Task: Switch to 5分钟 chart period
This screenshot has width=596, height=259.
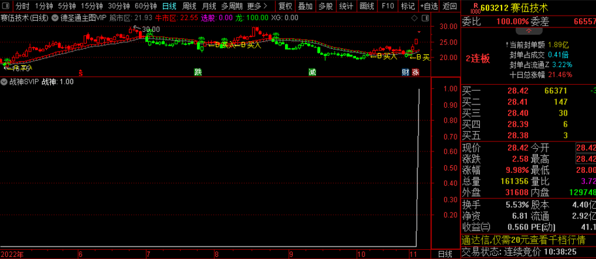Action: (67, 6)
